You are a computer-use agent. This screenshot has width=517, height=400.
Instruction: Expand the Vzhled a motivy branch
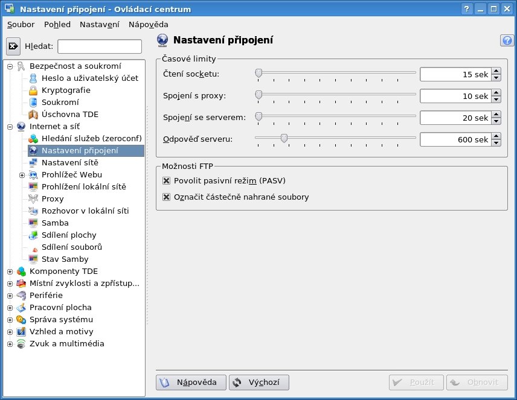click(x=10, y=332)
